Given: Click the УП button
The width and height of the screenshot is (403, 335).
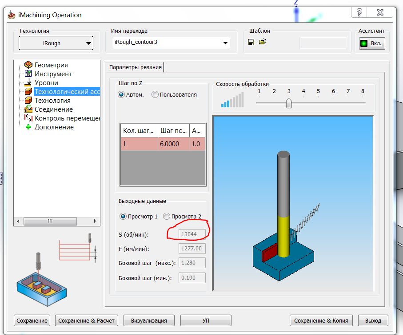Looking at the screenshot, I should (x=206, y=320).
